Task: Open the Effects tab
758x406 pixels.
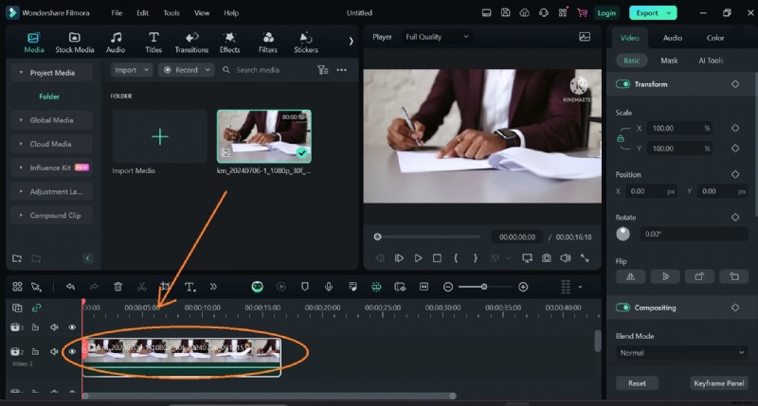Action: pos(229,43)
